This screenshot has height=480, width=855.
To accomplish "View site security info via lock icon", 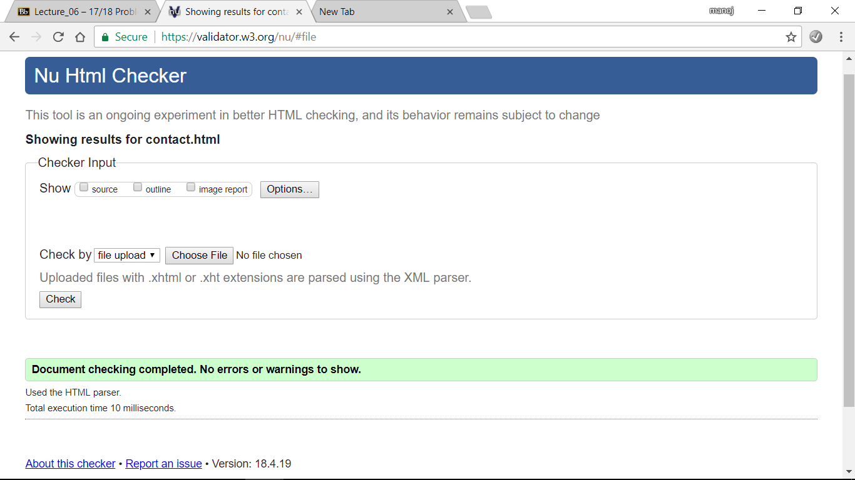I will tap(105, 37).
